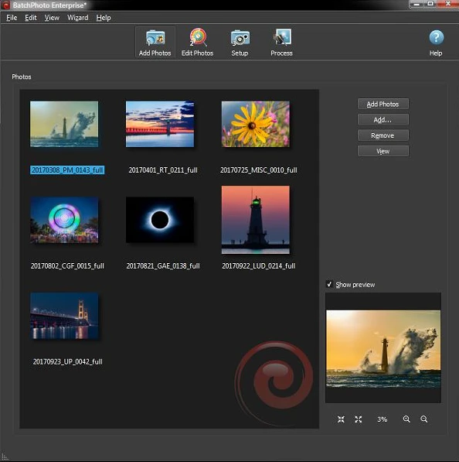Open the View menu

pyautogui.click(x=52, y=18)
